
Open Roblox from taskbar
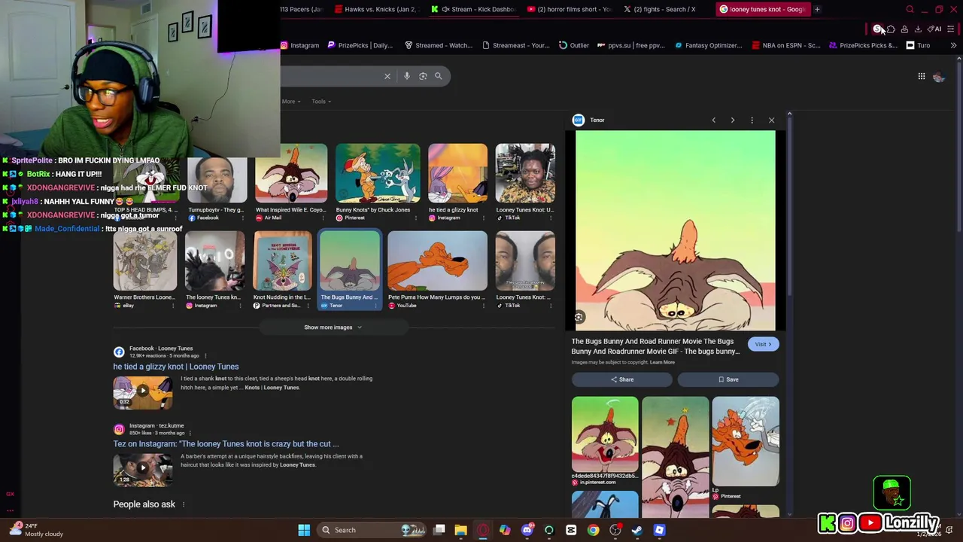click(x=659, y=530)
